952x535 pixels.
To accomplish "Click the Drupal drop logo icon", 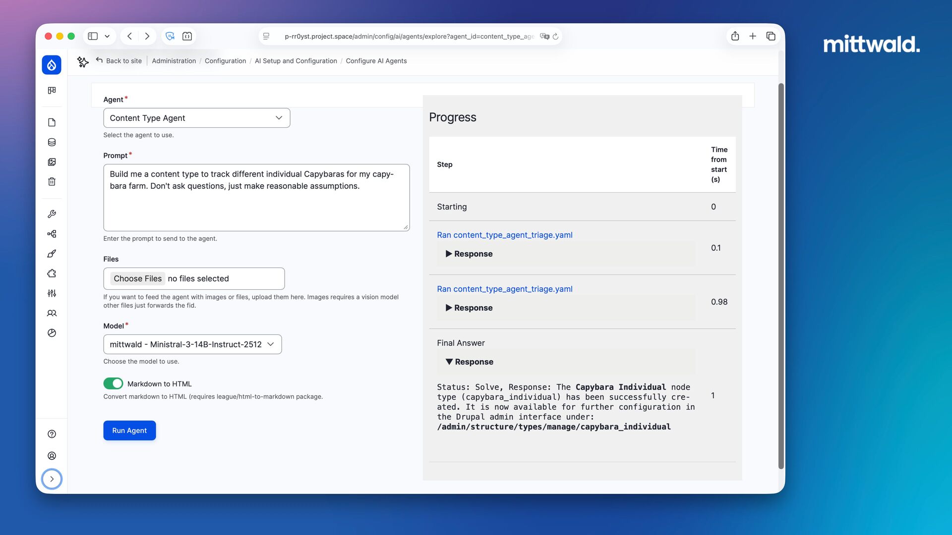I will click(52, 65).
